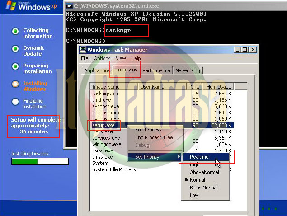
Task: Click the Collecting information step indicator
Action: (15, 31)
